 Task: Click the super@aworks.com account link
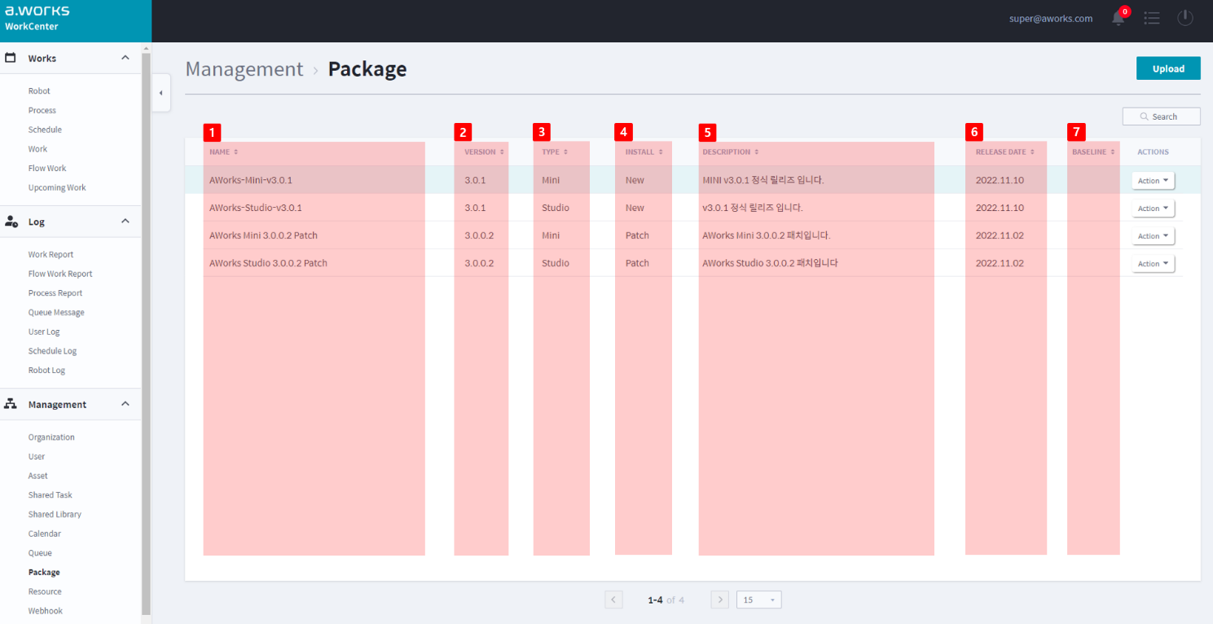(1051, 18)
